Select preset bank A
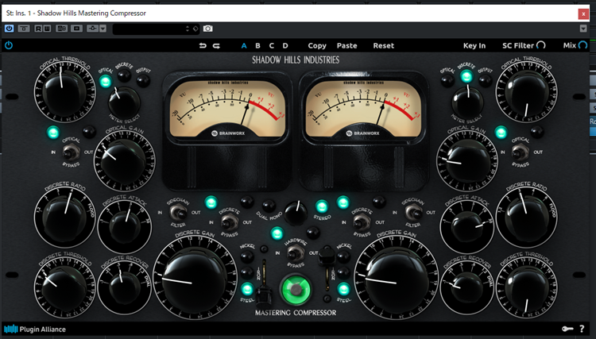Screen dimensions: 596x339 tap(244, 46)
